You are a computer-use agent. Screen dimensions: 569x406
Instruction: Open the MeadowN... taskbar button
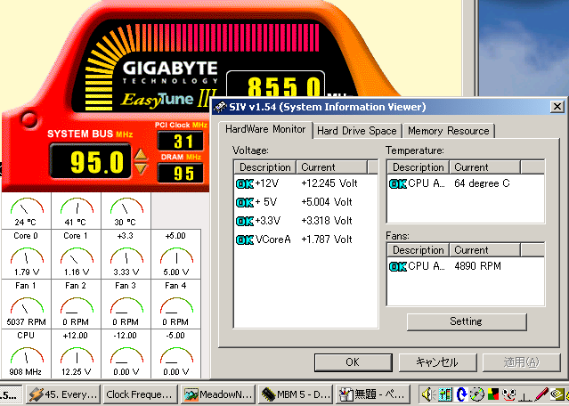pyautogui.click(x=218, y=394)
